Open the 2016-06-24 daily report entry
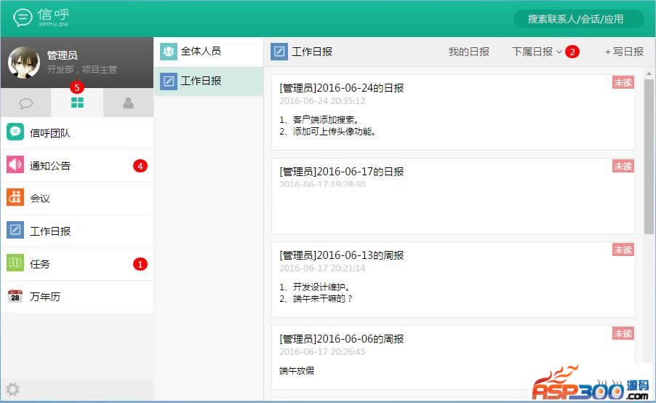Screen dimensions: 656x403 pyautogui.click(x=452, y=112)
